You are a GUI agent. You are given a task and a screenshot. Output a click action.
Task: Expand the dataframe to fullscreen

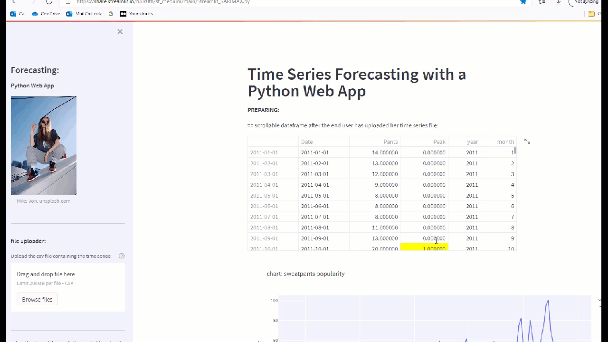(527, 142)
